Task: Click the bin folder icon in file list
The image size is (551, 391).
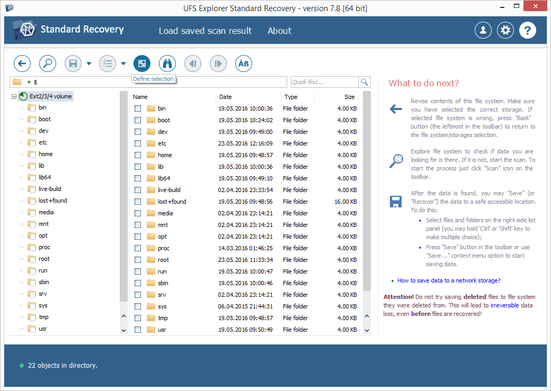Action: pos(151,108)
